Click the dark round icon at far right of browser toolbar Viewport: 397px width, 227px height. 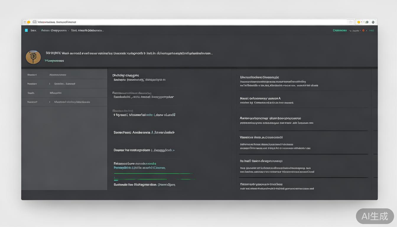373,22
